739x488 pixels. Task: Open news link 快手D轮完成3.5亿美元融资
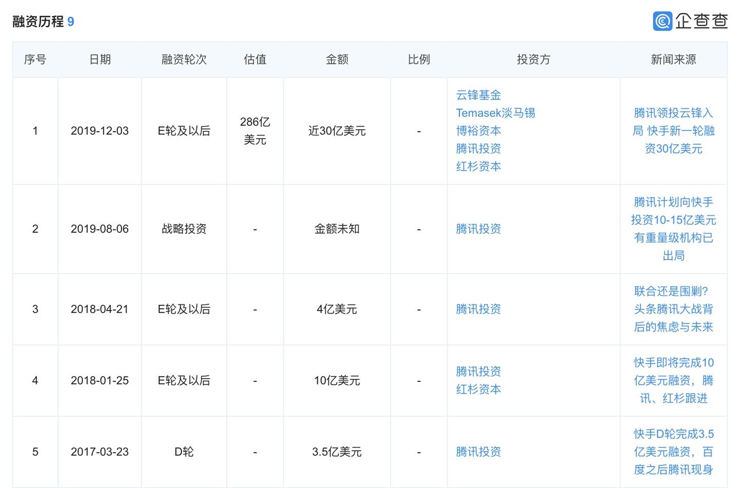[x=673, y=452]
